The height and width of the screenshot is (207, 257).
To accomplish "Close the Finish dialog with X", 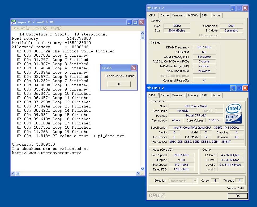I will coord(134,68).
